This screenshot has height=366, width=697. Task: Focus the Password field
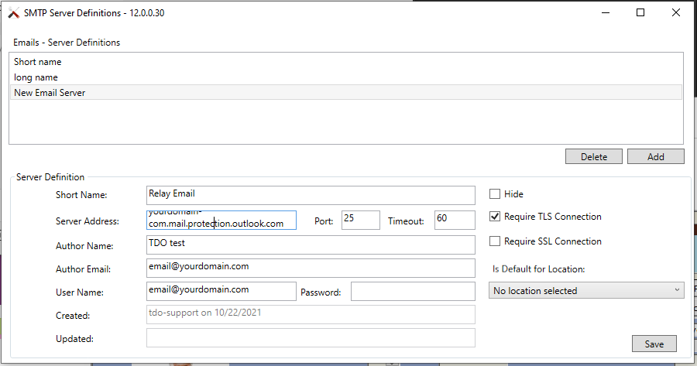pyautogui.click(x=412, y=292)
